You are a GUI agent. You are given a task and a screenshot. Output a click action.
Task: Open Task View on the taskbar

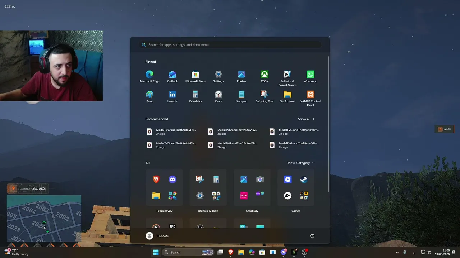click(220, 252)
